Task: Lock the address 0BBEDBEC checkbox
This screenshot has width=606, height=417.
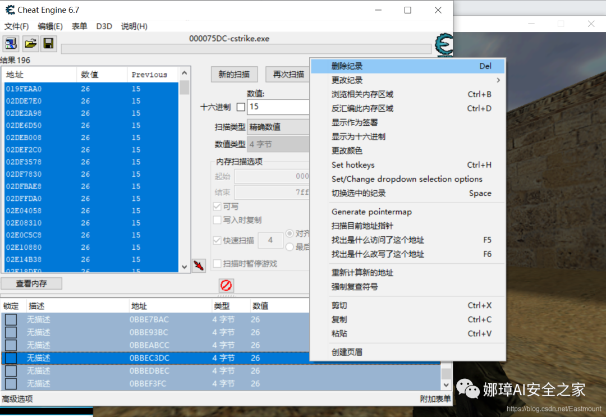Action: (x=11, y=370)
